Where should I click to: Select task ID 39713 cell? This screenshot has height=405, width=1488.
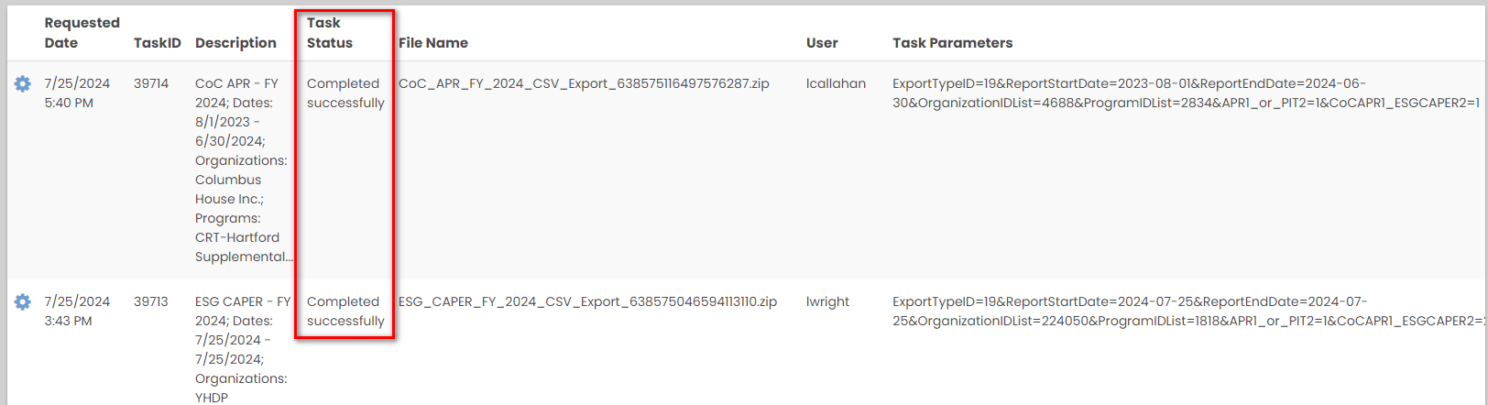tap(151, 301)
